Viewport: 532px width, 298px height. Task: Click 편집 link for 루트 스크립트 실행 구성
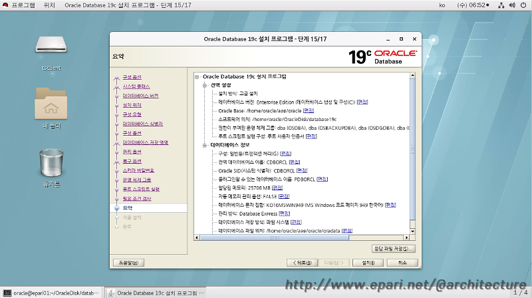click(x=311, y=136)
